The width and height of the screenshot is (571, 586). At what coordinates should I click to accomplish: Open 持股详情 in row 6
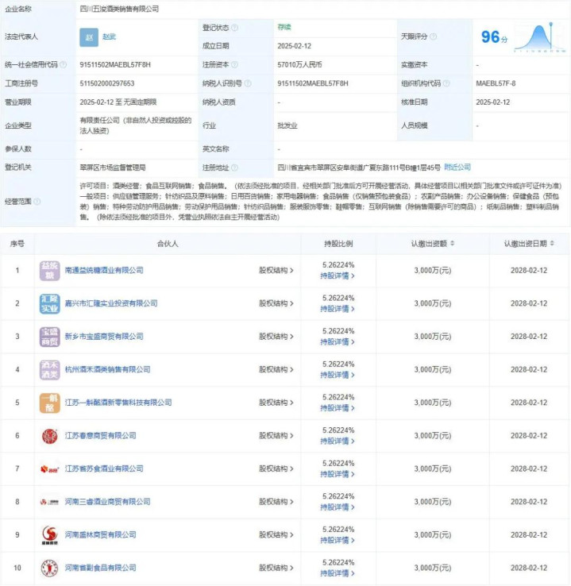click(x=338, y=441)
